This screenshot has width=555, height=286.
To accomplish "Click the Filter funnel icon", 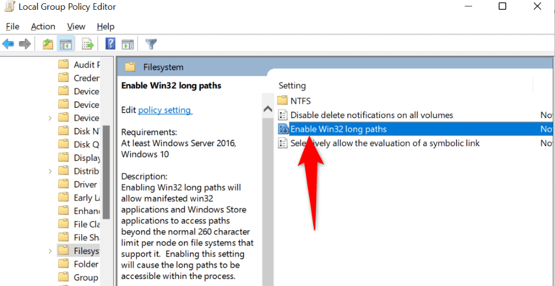I will (151, 44).
